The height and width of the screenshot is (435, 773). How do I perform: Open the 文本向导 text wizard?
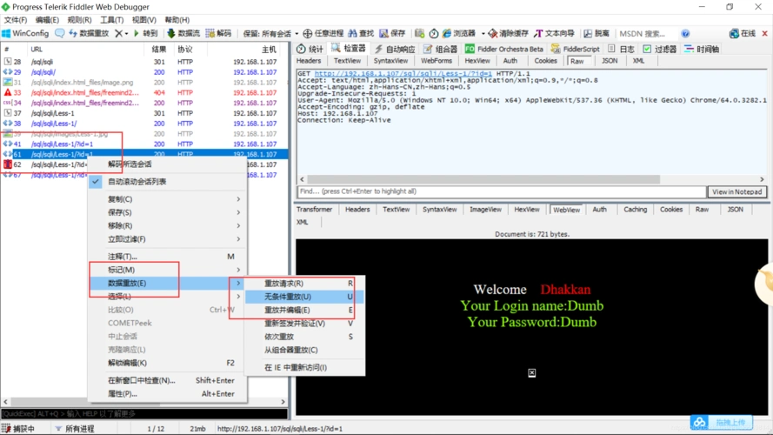click(x=554, y=33)
